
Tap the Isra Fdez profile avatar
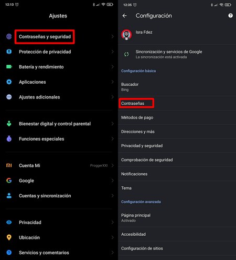point(126,35)
